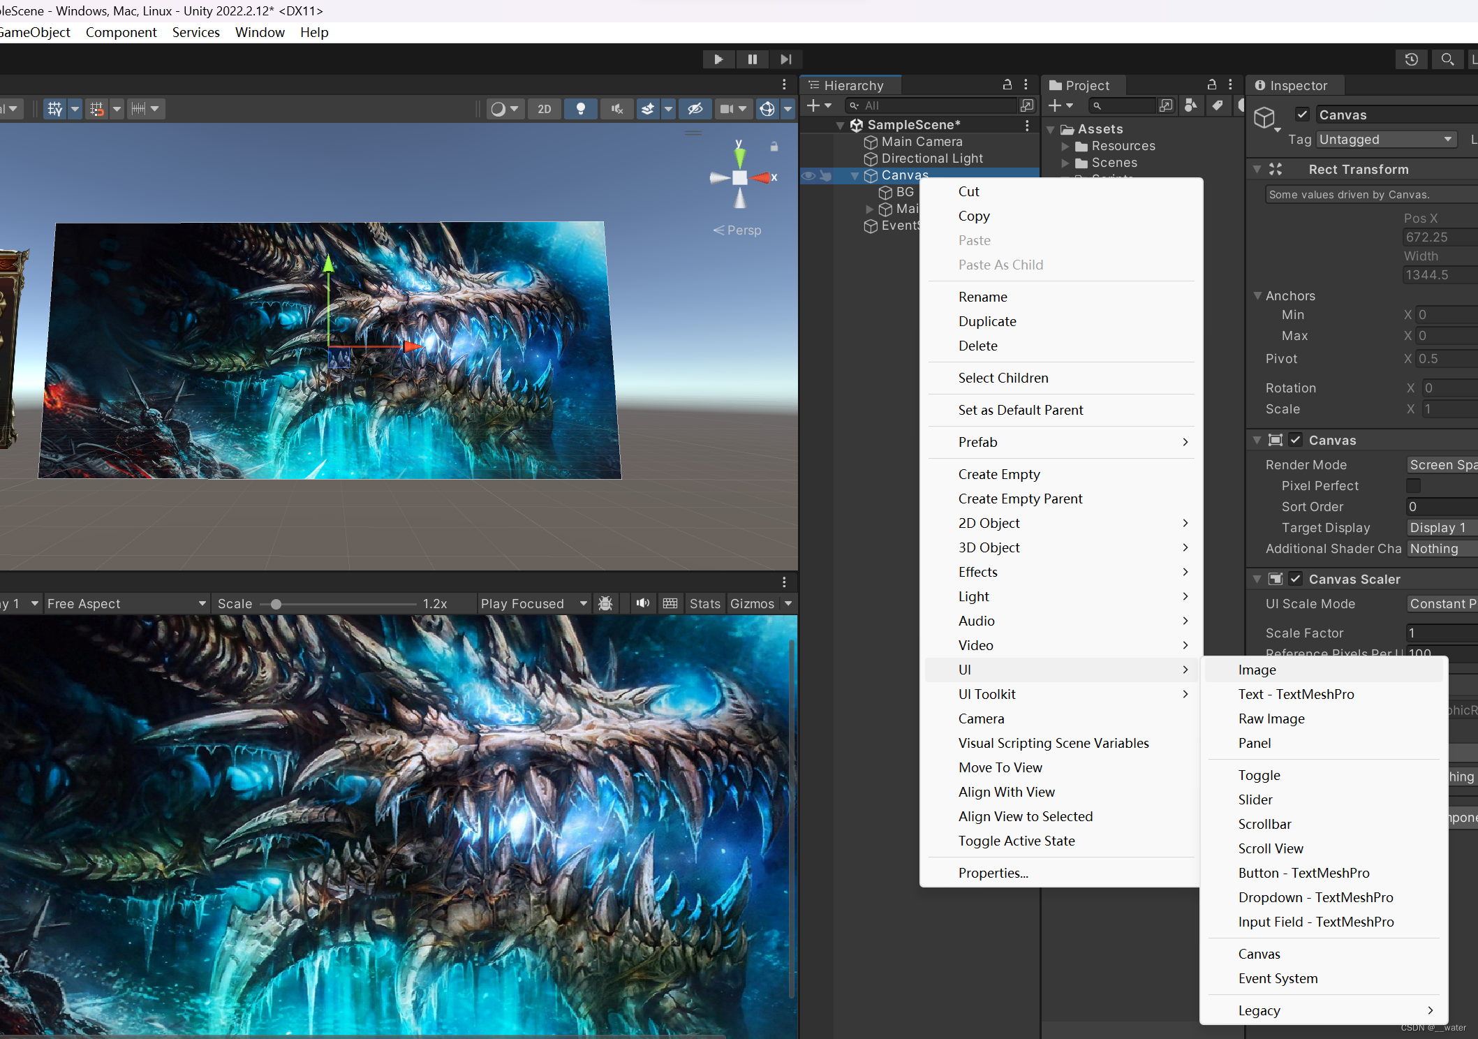This screenshot has width=1478, height=1039.
Task: Open the Component menu
Action: click(121, 32)
